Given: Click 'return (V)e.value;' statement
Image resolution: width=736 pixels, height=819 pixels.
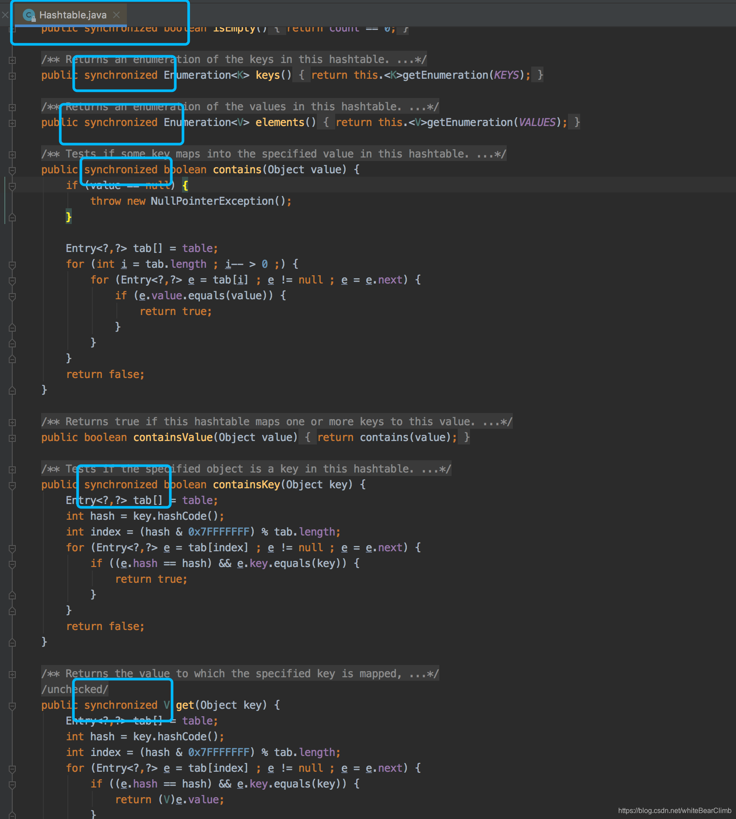Looking at the screenshot, I should click(x=169, y=800).
